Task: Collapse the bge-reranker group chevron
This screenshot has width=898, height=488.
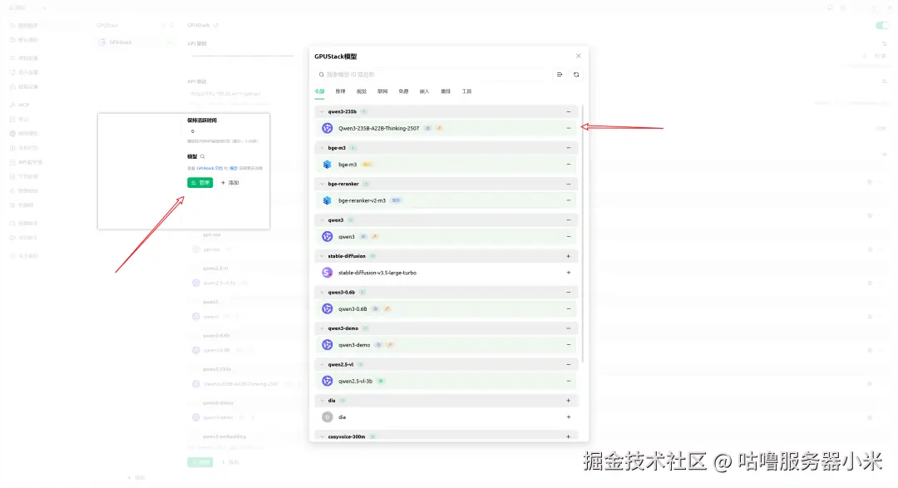Action: [x=322, y=184]
